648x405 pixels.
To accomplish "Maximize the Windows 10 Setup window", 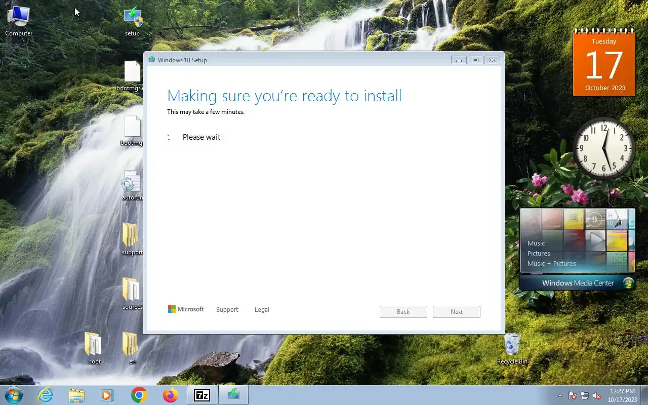I will [x=475, y=60].
